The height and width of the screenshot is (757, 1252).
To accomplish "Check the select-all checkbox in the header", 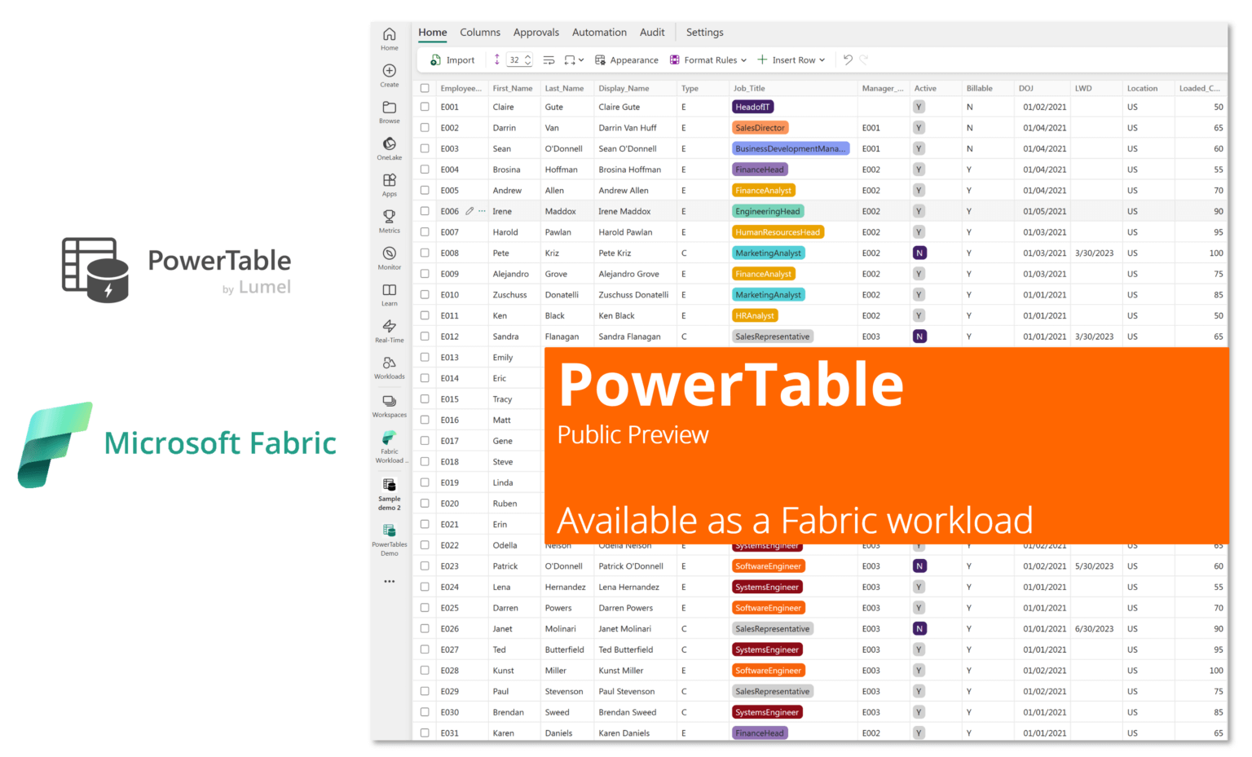I will coord(425,87).
